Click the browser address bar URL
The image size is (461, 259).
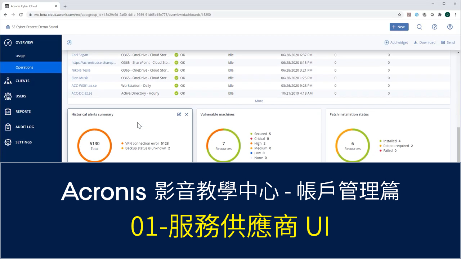tap(122, 15)
